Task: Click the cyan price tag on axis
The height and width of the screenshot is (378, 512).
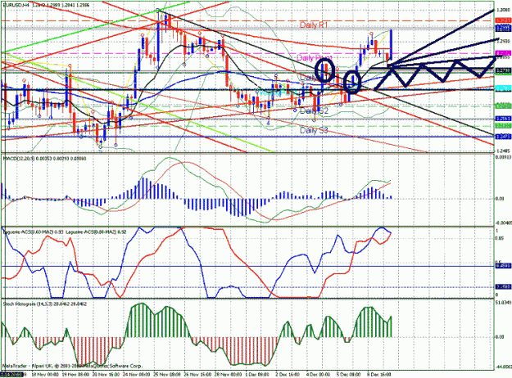Action: point(503,88)
